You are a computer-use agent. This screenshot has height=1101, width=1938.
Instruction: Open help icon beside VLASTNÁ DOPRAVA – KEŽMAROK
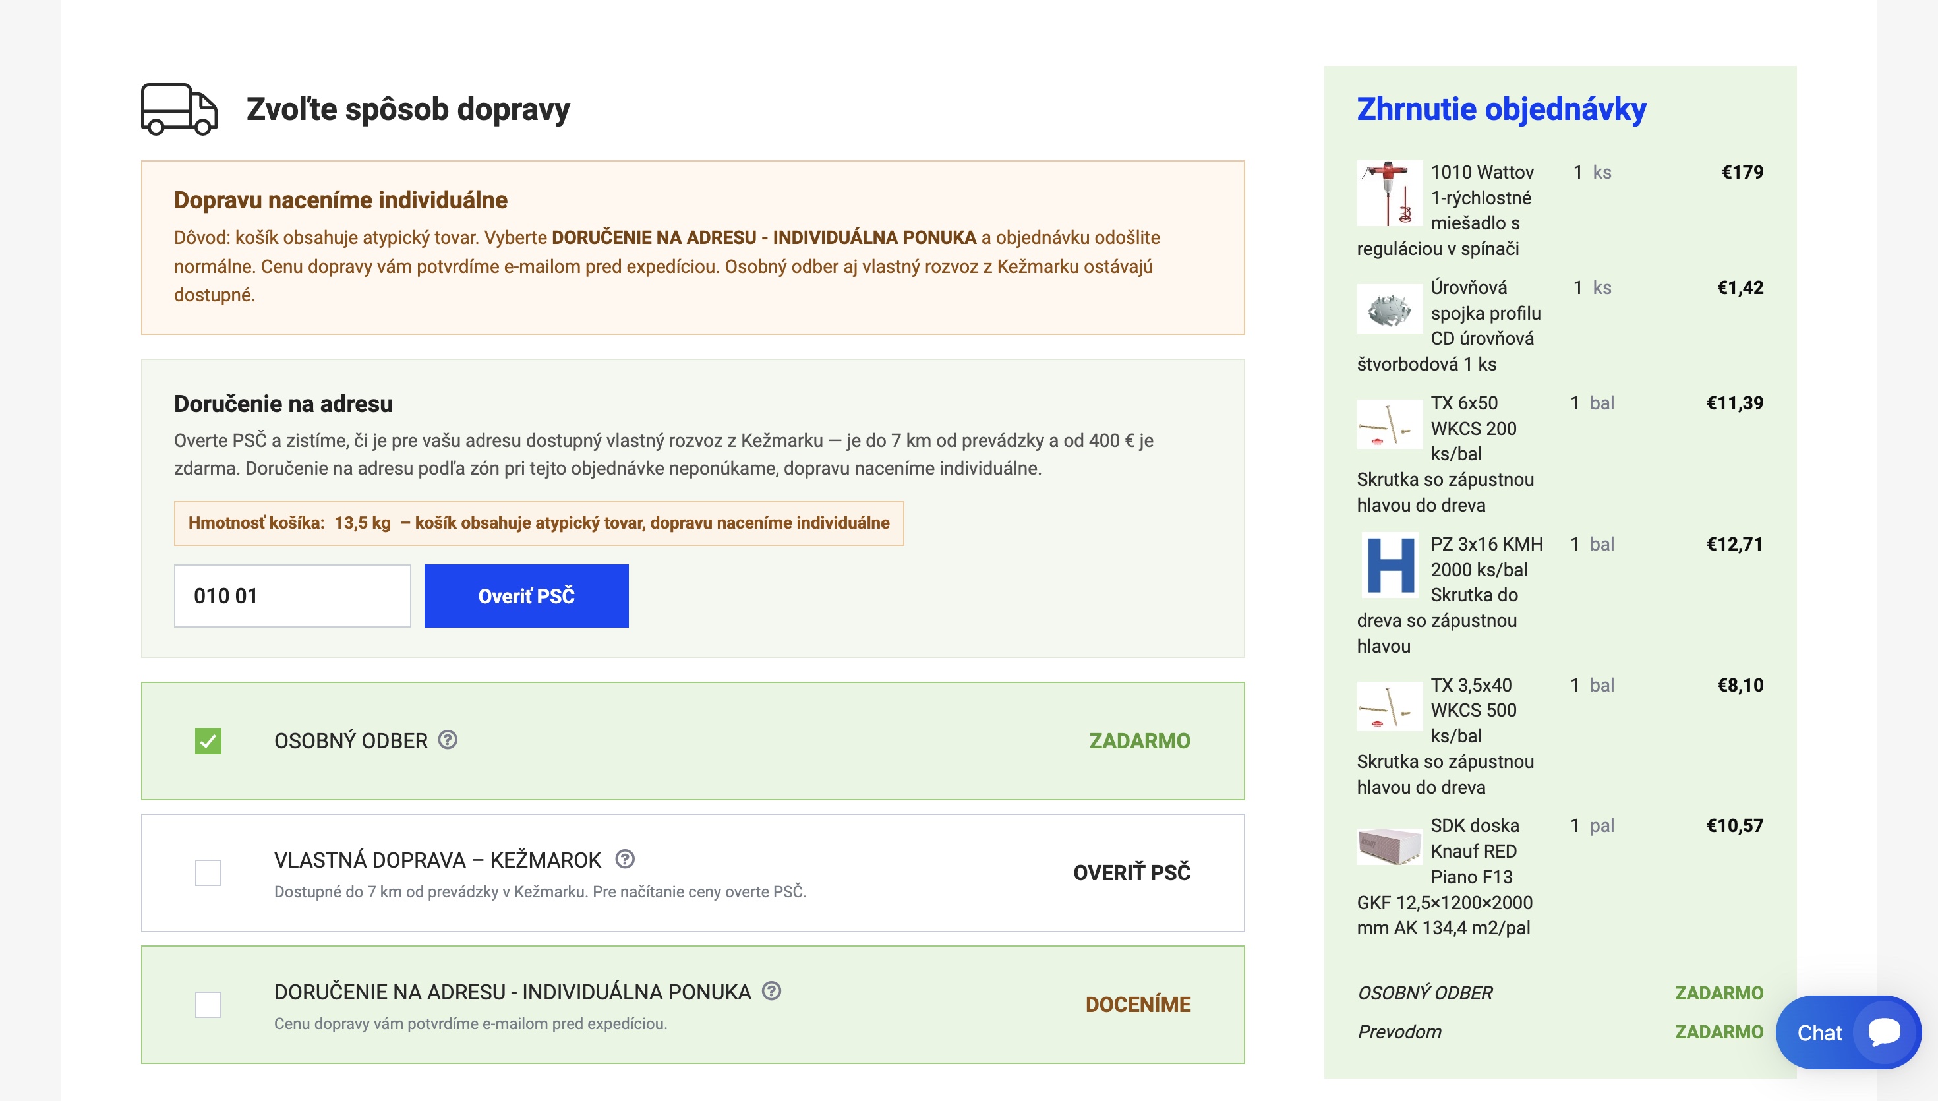point(624,859)
